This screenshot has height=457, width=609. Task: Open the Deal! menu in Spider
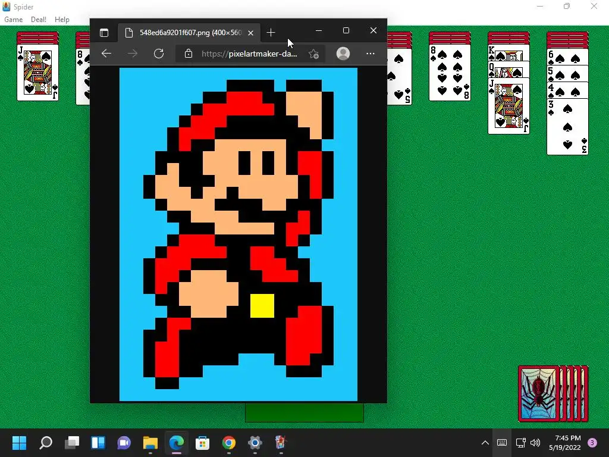(x=39, y=20)
